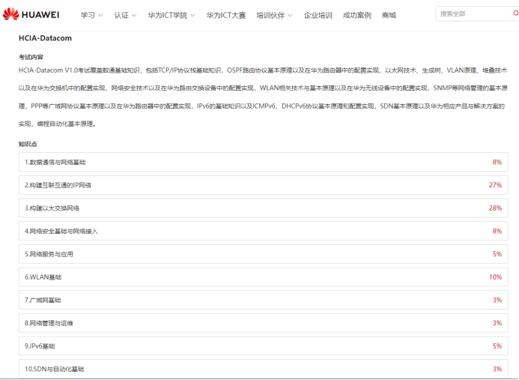This screenshot has width=519, height=380.
Task: Go to 企业培训 page
Action: click(x=318, y=15)
